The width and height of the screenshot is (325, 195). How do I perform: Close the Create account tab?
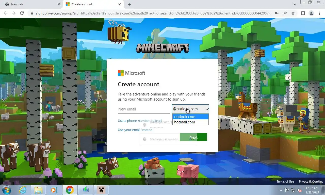click(120, 4)
